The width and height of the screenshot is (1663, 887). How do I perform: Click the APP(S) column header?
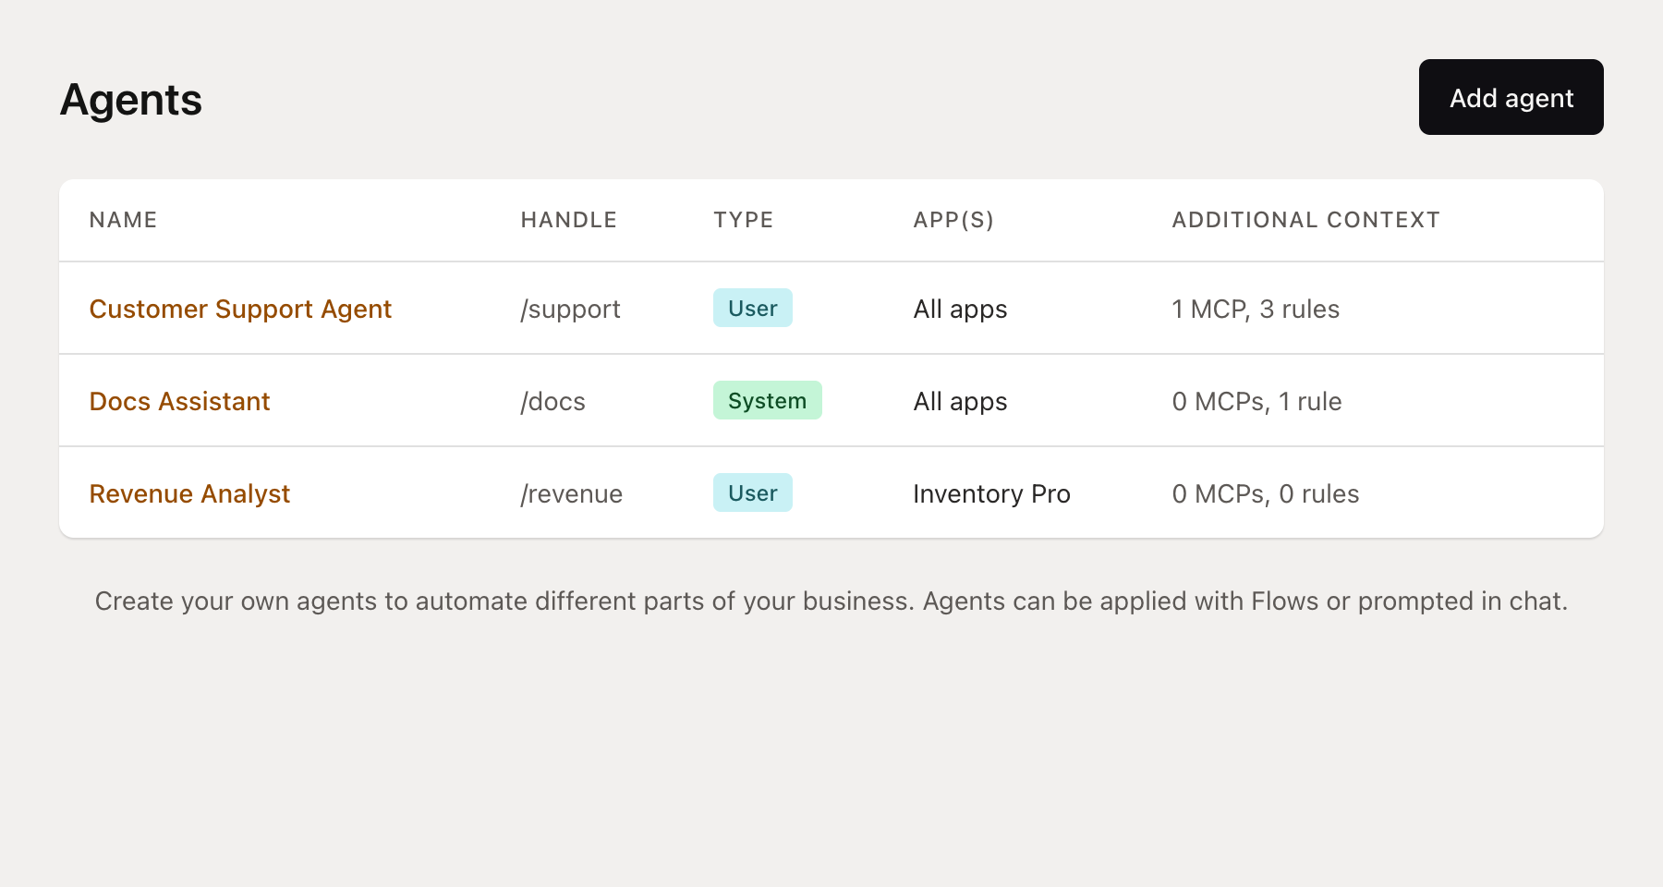click(x=953, y=220)
